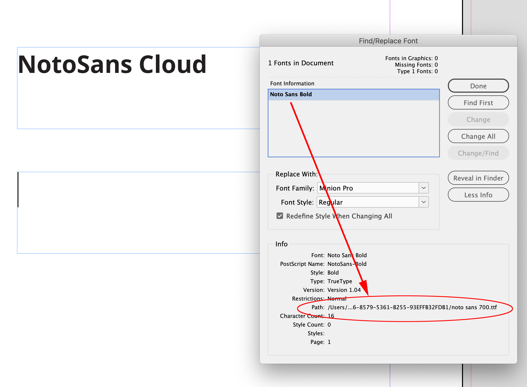The width and height of the screenshot is (527, 387).
Task: Click the Less Info button
Action: 478,195
